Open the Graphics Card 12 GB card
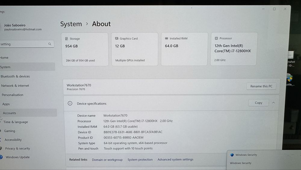 coord(135,49)
